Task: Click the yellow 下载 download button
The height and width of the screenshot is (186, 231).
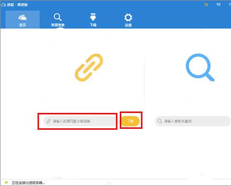Action: click(x=130, y=121)
